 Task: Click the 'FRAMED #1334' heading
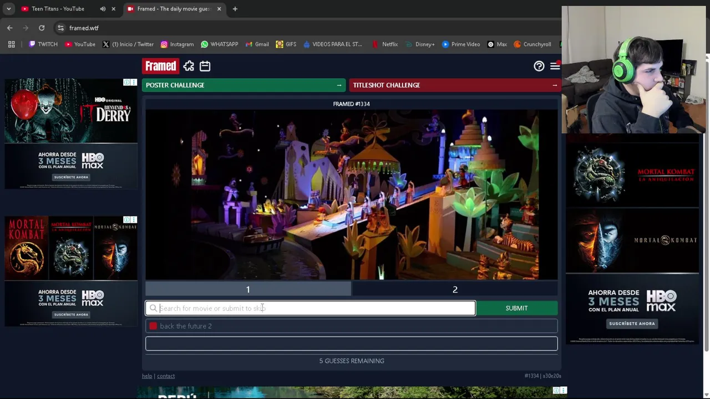351,104
